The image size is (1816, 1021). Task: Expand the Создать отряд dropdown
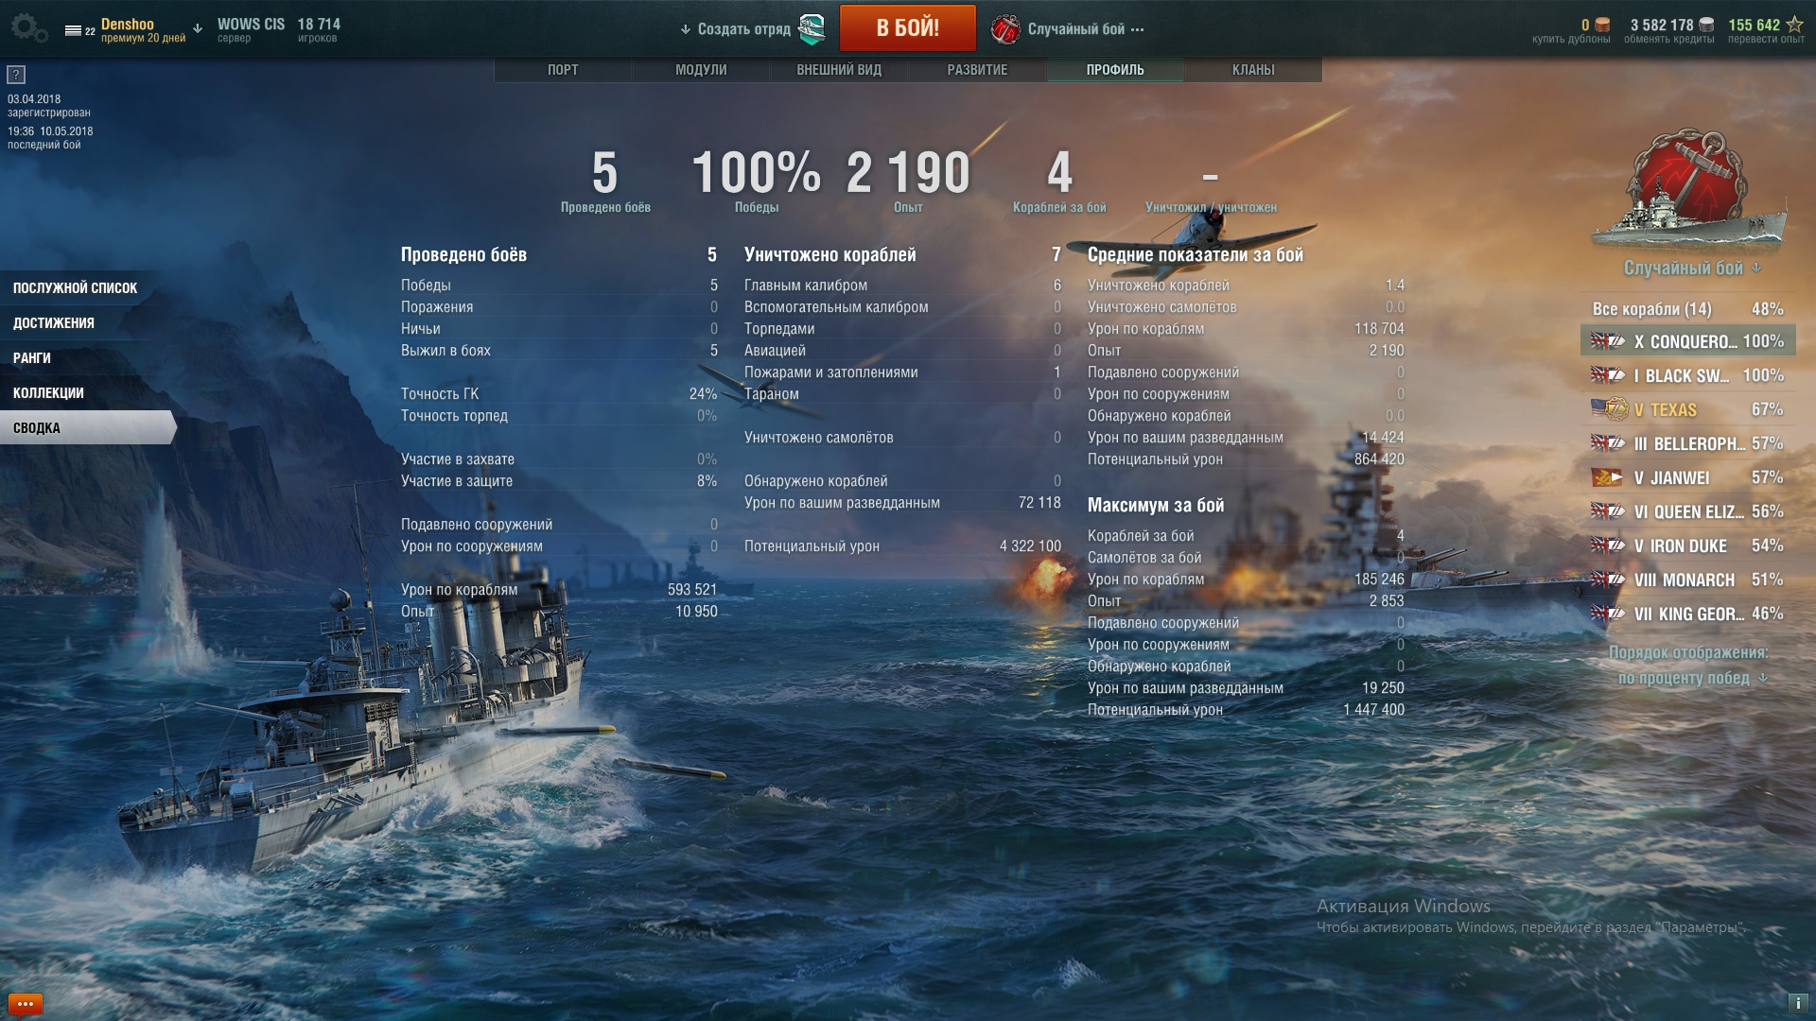pos(735,29)
